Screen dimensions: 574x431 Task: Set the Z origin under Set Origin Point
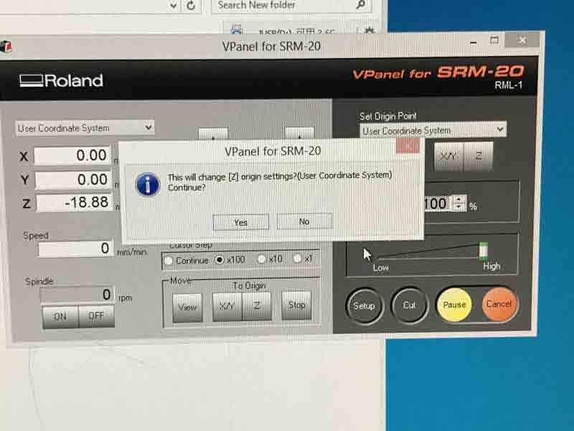[478, 156]
